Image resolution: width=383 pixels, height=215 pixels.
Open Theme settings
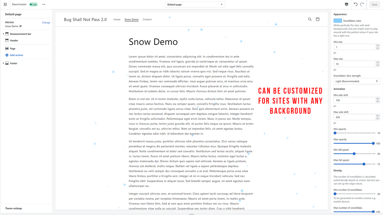[13, 208]
